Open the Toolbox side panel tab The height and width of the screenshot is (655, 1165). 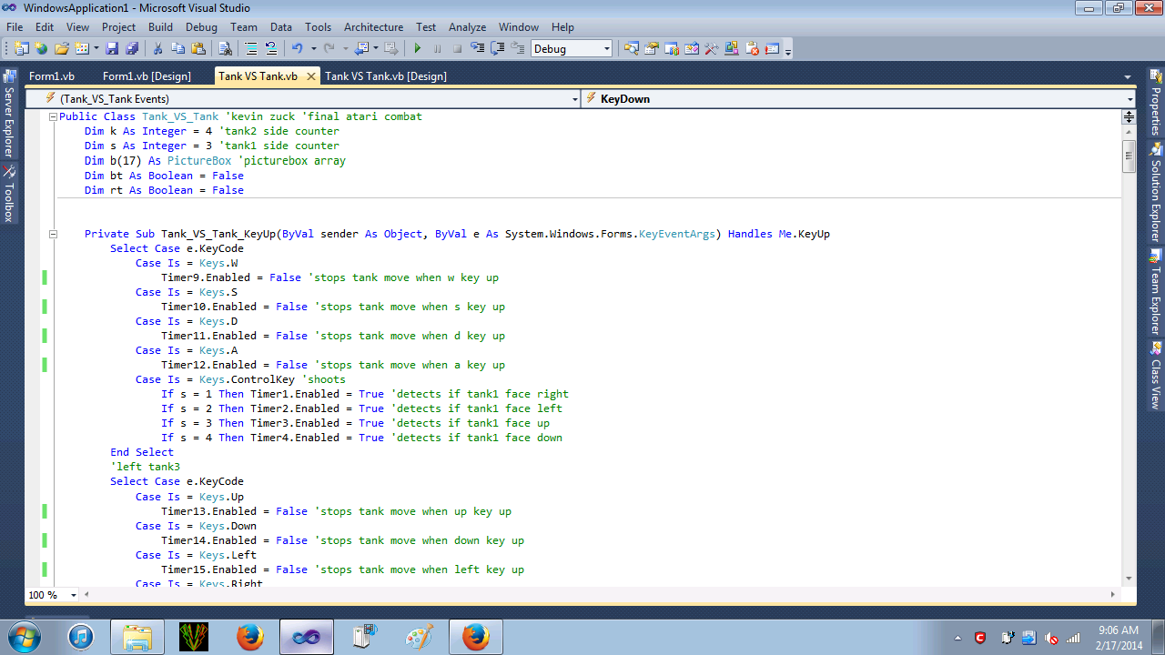click(9, 193)
